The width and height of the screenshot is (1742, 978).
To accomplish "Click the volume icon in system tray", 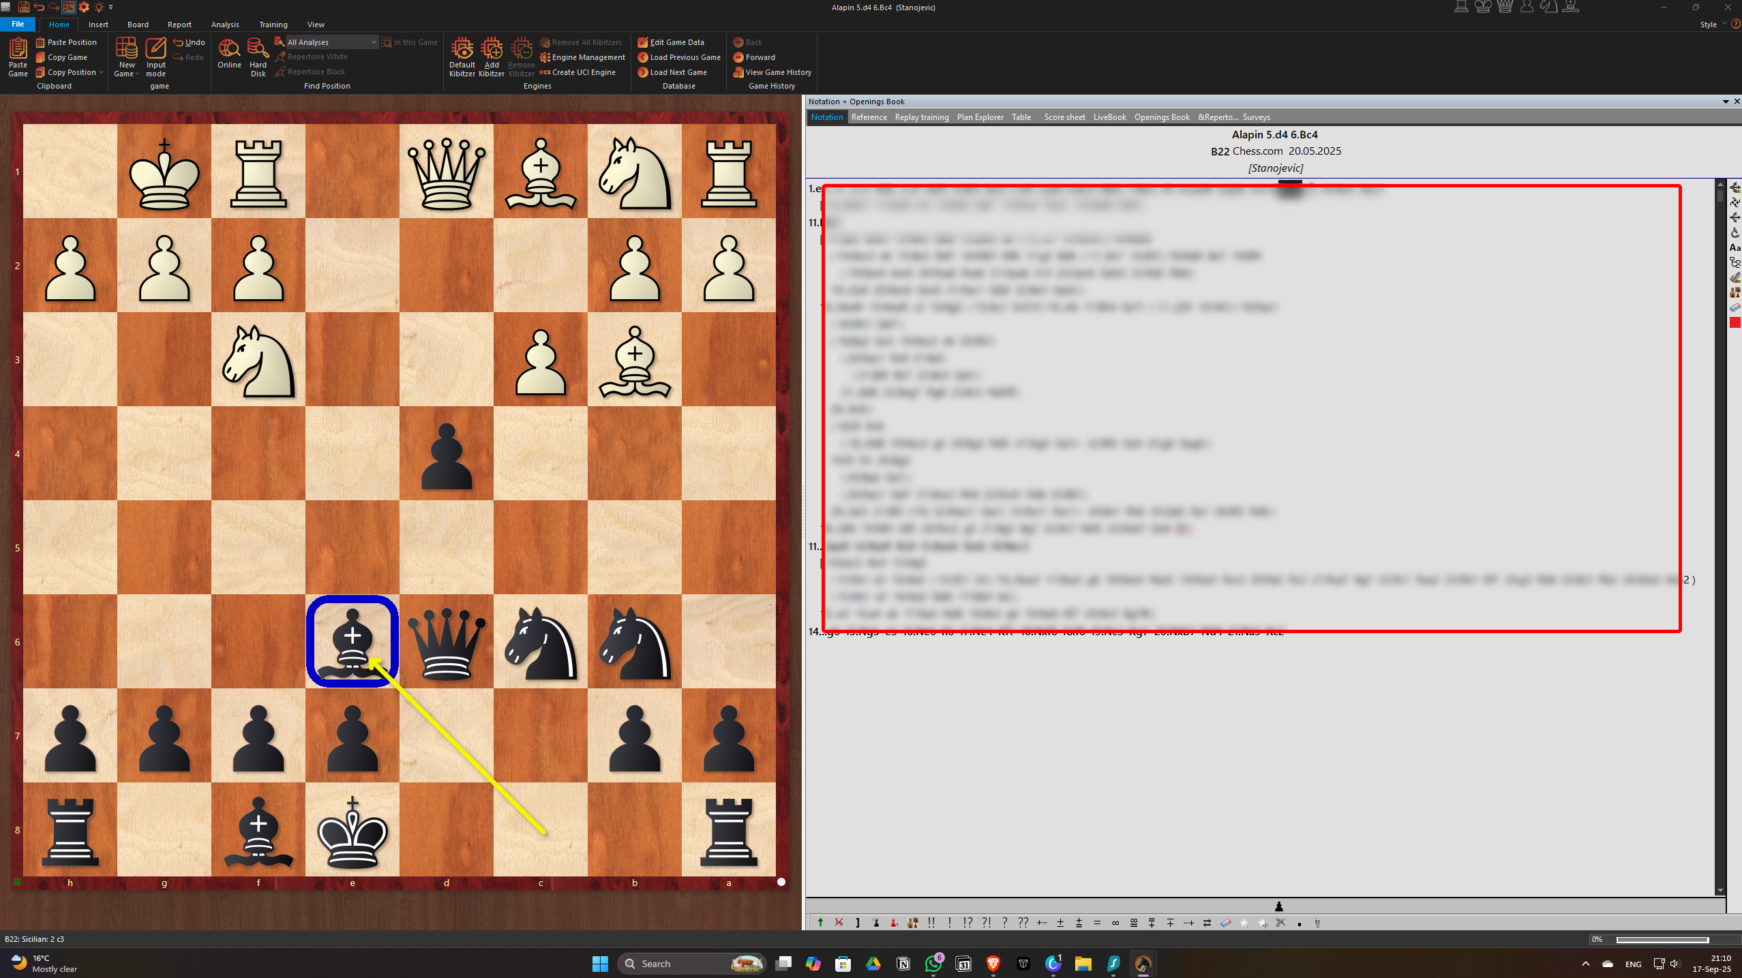I will [x=1675, y=964].
